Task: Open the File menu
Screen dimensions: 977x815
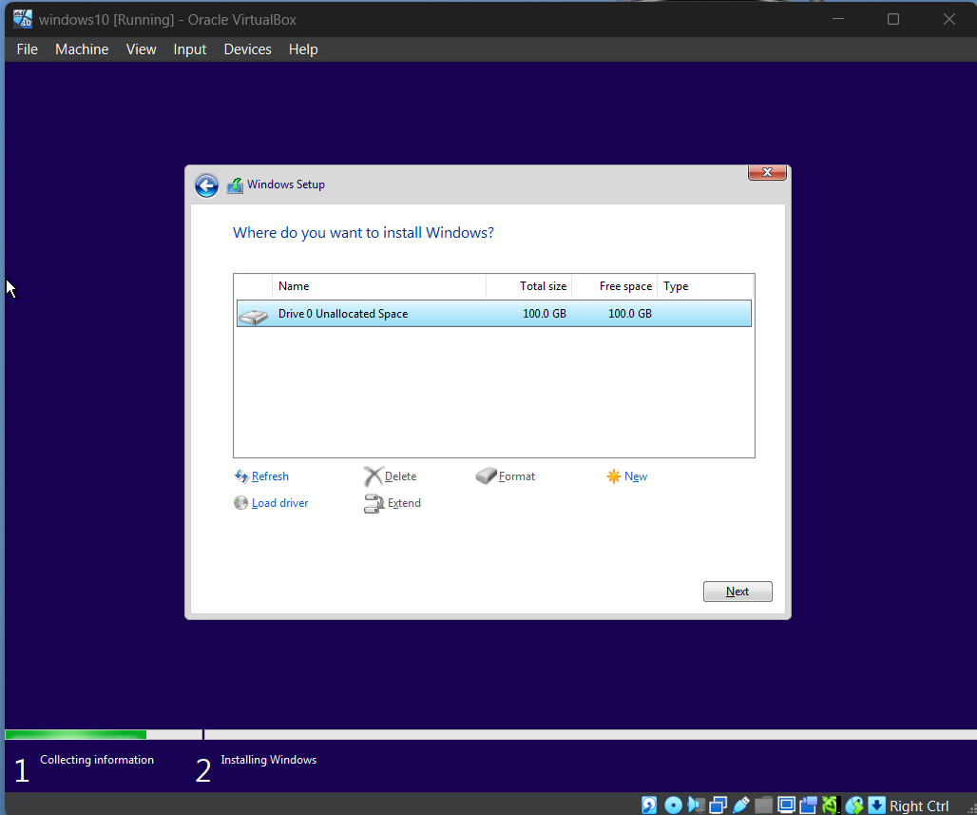Action: [x=28, y=49]
